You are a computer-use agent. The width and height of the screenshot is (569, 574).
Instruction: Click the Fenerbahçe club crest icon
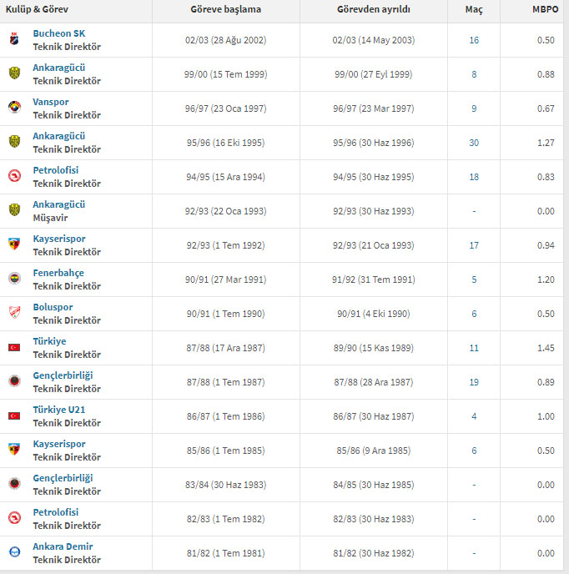point(15,279)
